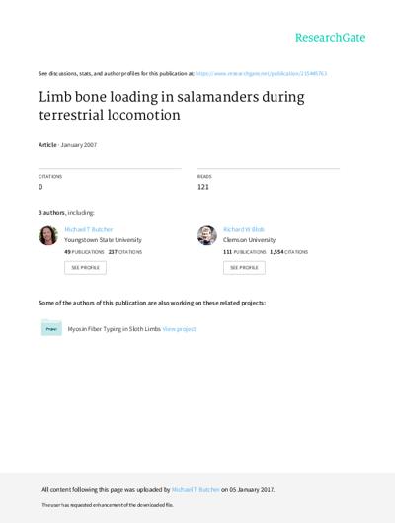Click the ResearchGate logo
This screenshot has height=523, width=395.
[x=330, y=38]
